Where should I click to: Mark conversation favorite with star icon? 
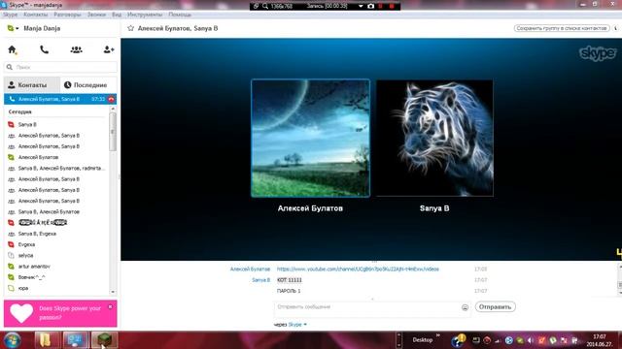pos(130,28)
